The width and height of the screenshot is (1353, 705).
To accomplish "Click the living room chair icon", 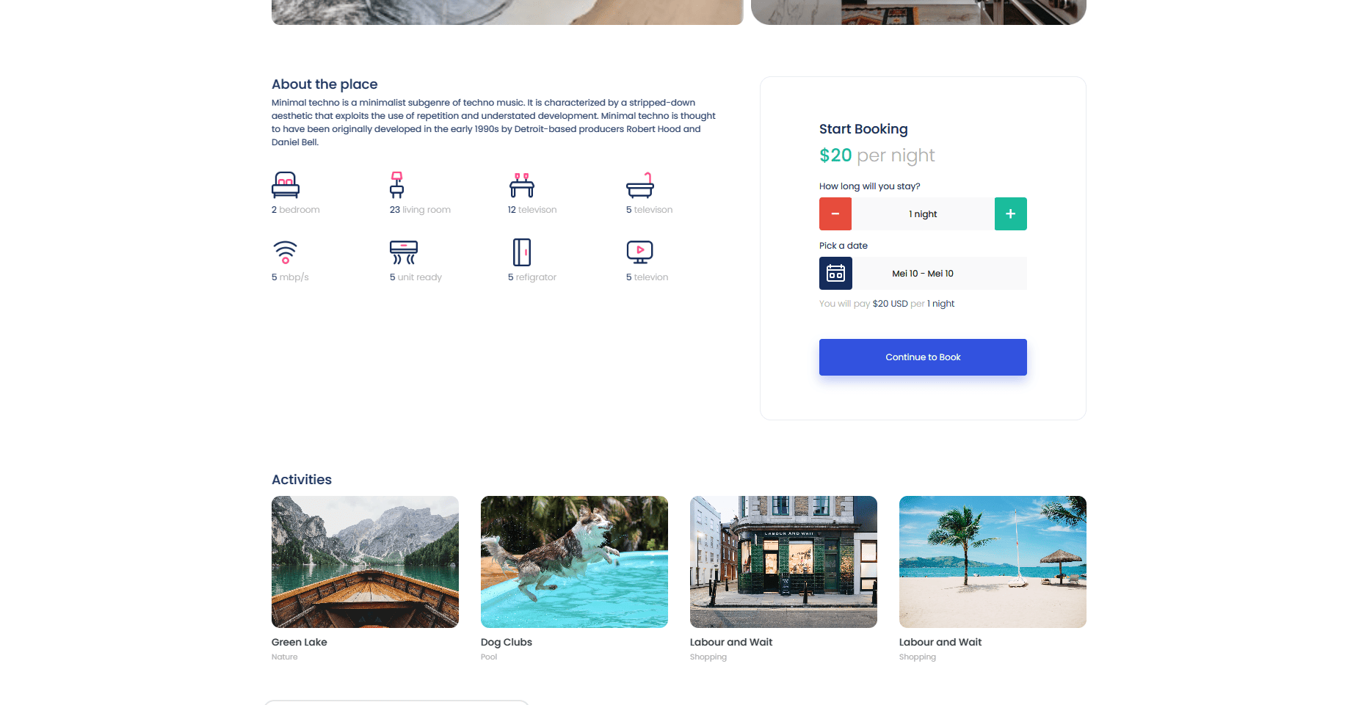I will 396,185.
